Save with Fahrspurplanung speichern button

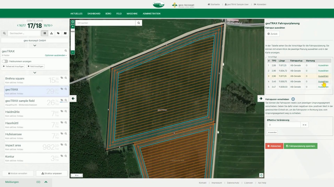301,146
